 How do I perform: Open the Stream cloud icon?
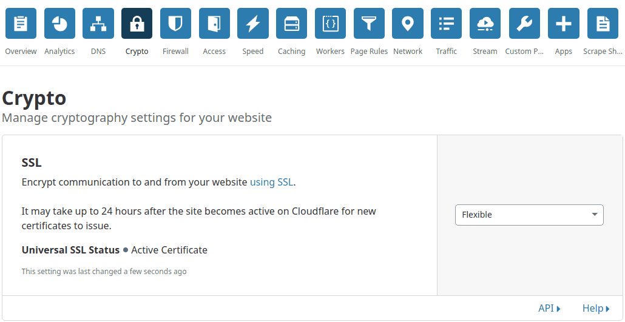[485, 24]
